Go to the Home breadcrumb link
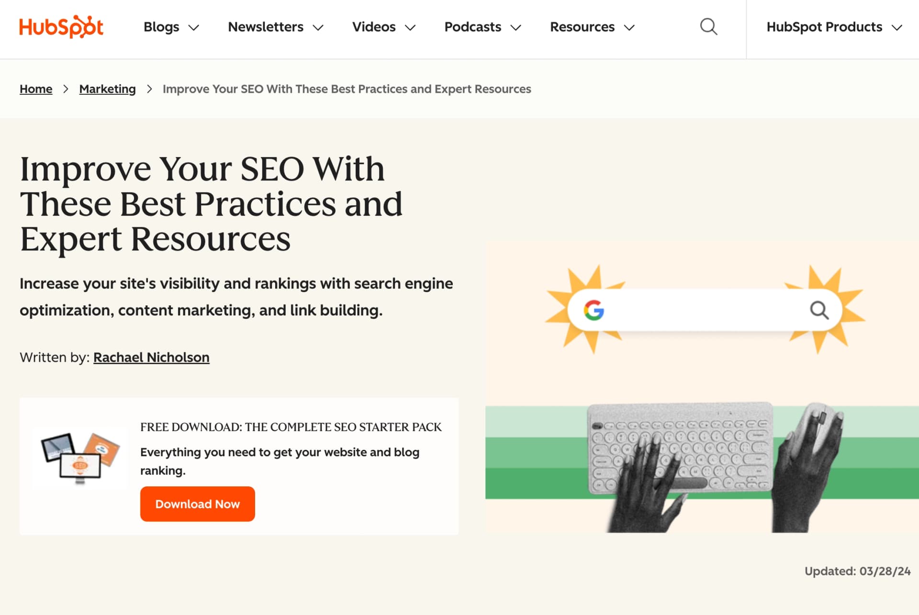This screenshot has height=615, width=919. pyautogui.click(x=36, y=89)
